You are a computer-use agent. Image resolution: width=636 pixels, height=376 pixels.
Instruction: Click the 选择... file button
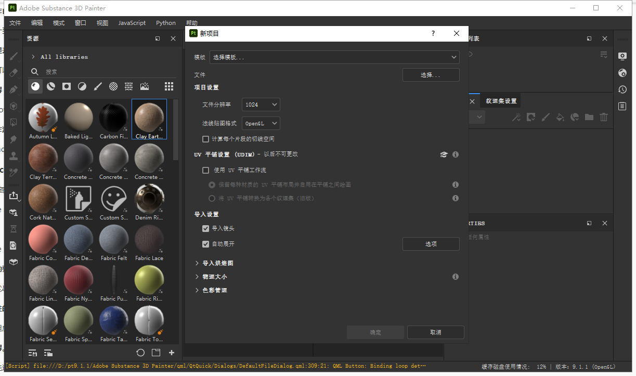pos(431,75)
